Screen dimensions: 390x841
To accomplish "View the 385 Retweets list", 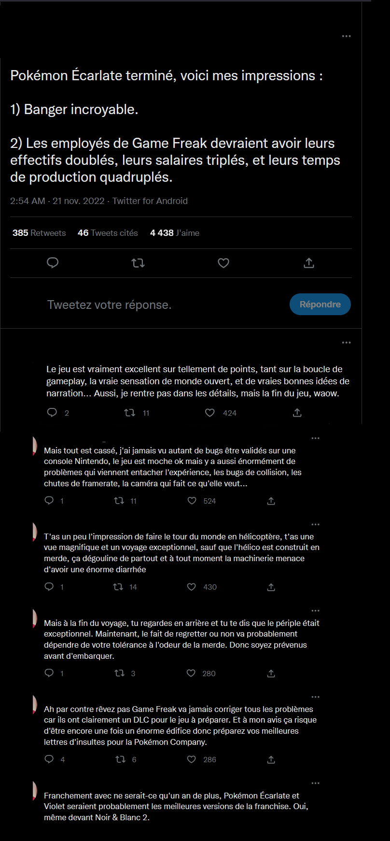I will click(39, 233).
